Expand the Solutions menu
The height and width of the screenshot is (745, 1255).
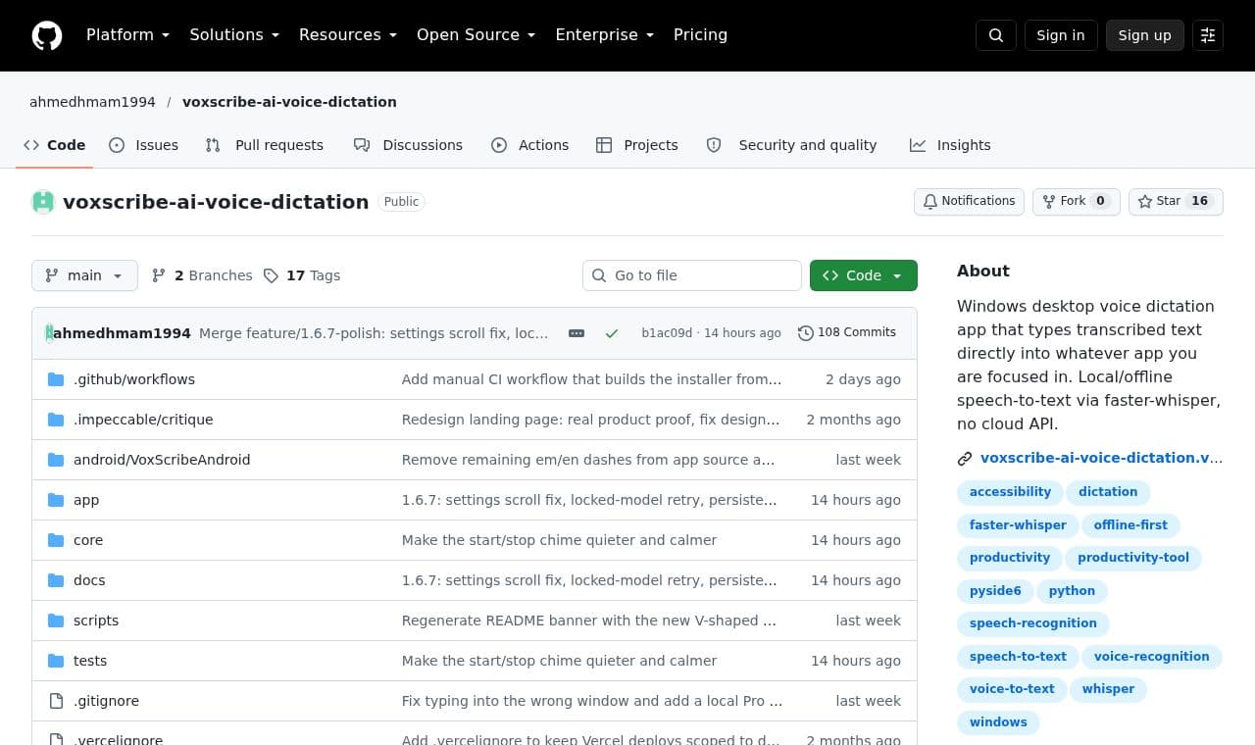(234, 35)
